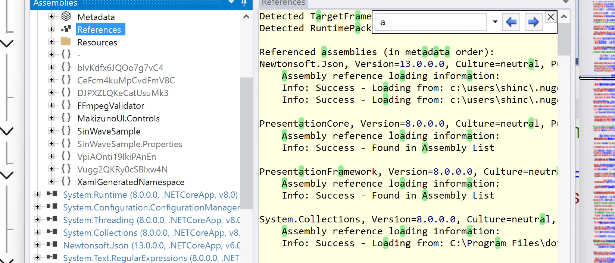
Task: Open the search history dropdown
Action: coord(495,22)
